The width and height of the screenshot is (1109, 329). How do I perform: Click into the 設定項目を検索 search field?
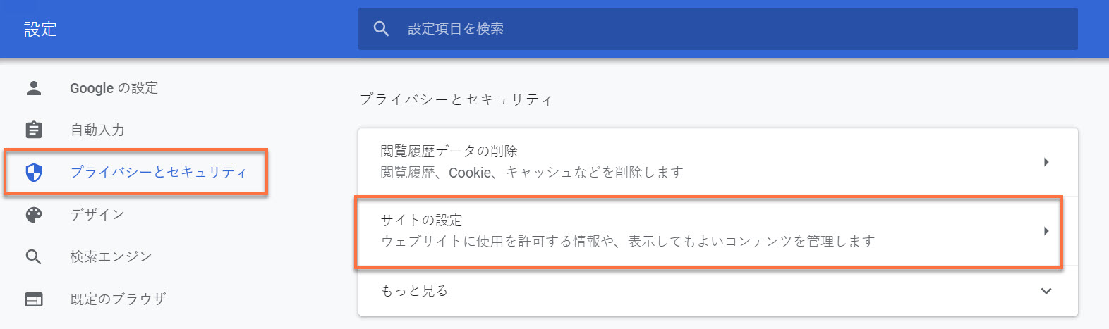717,29
